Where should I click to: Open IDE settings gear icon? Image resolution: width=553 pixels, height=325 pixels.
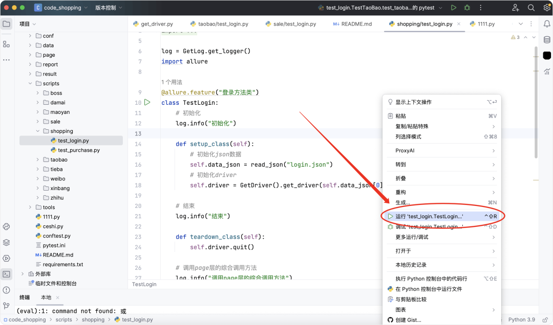click(x=547, y=7)
